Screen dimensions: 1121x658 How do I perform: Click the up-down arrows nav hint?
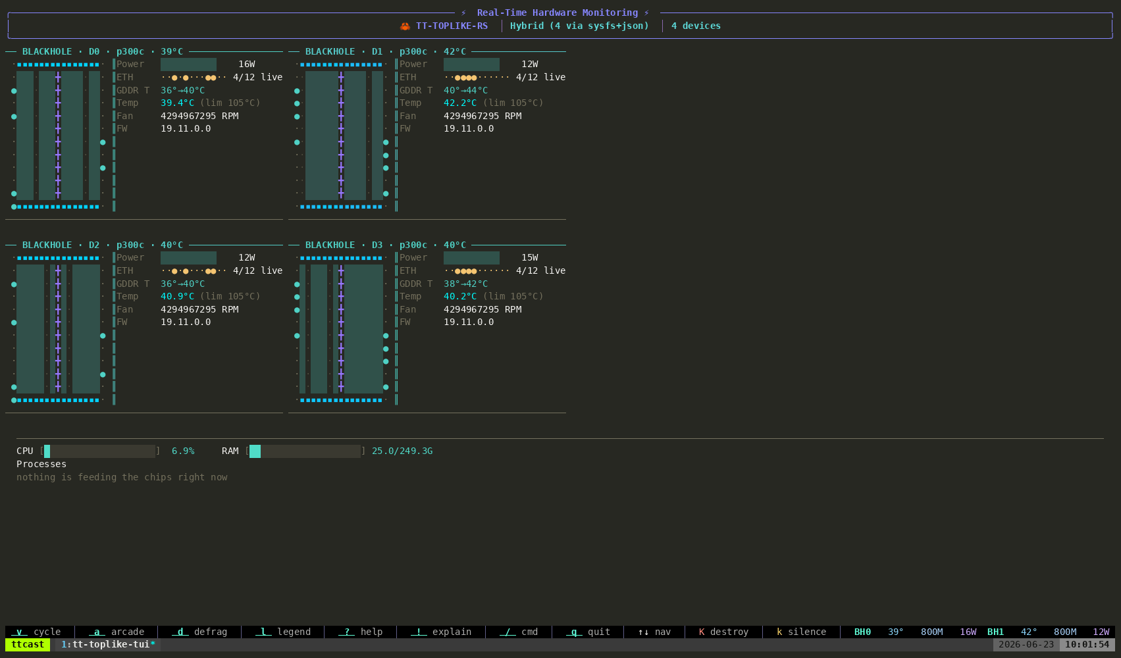[654, 632]
